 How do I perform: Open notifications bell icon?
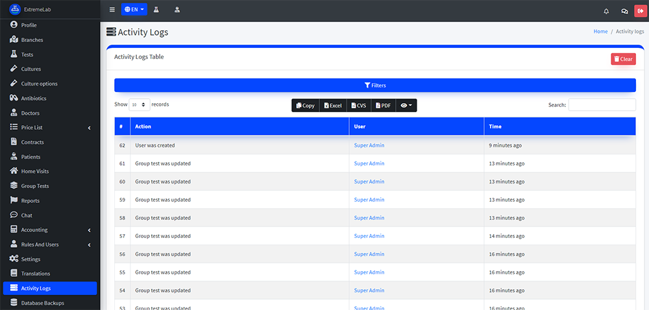click(606, 11)
